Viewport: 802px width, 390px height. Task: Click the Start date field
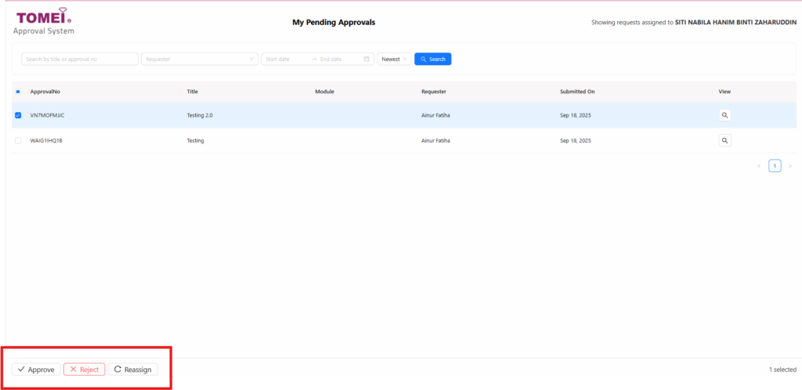[284, 59]
